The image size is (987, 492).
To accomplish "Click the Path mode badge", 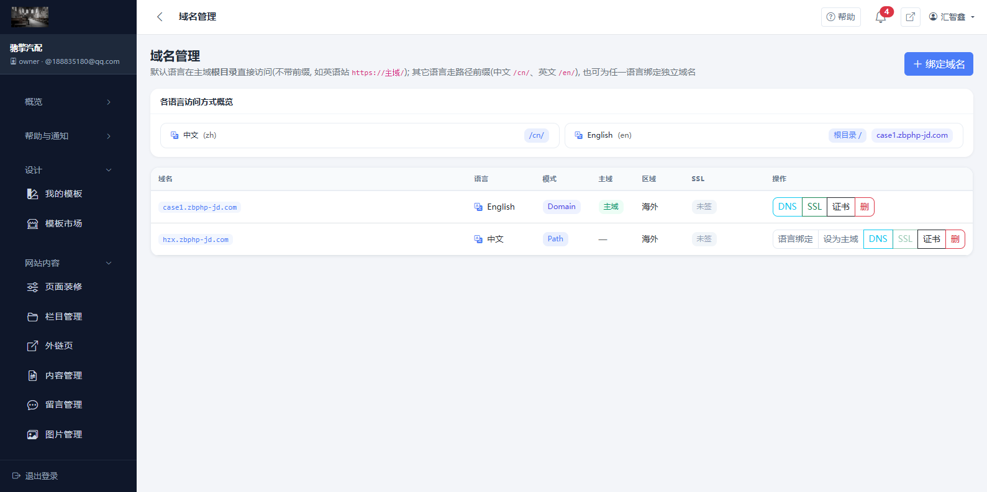I will coord(555,239).
